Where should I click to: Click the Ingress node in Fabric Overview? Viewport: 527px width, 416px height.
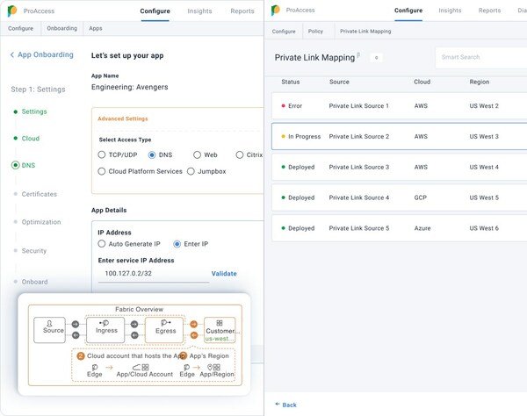coord(105,329)
